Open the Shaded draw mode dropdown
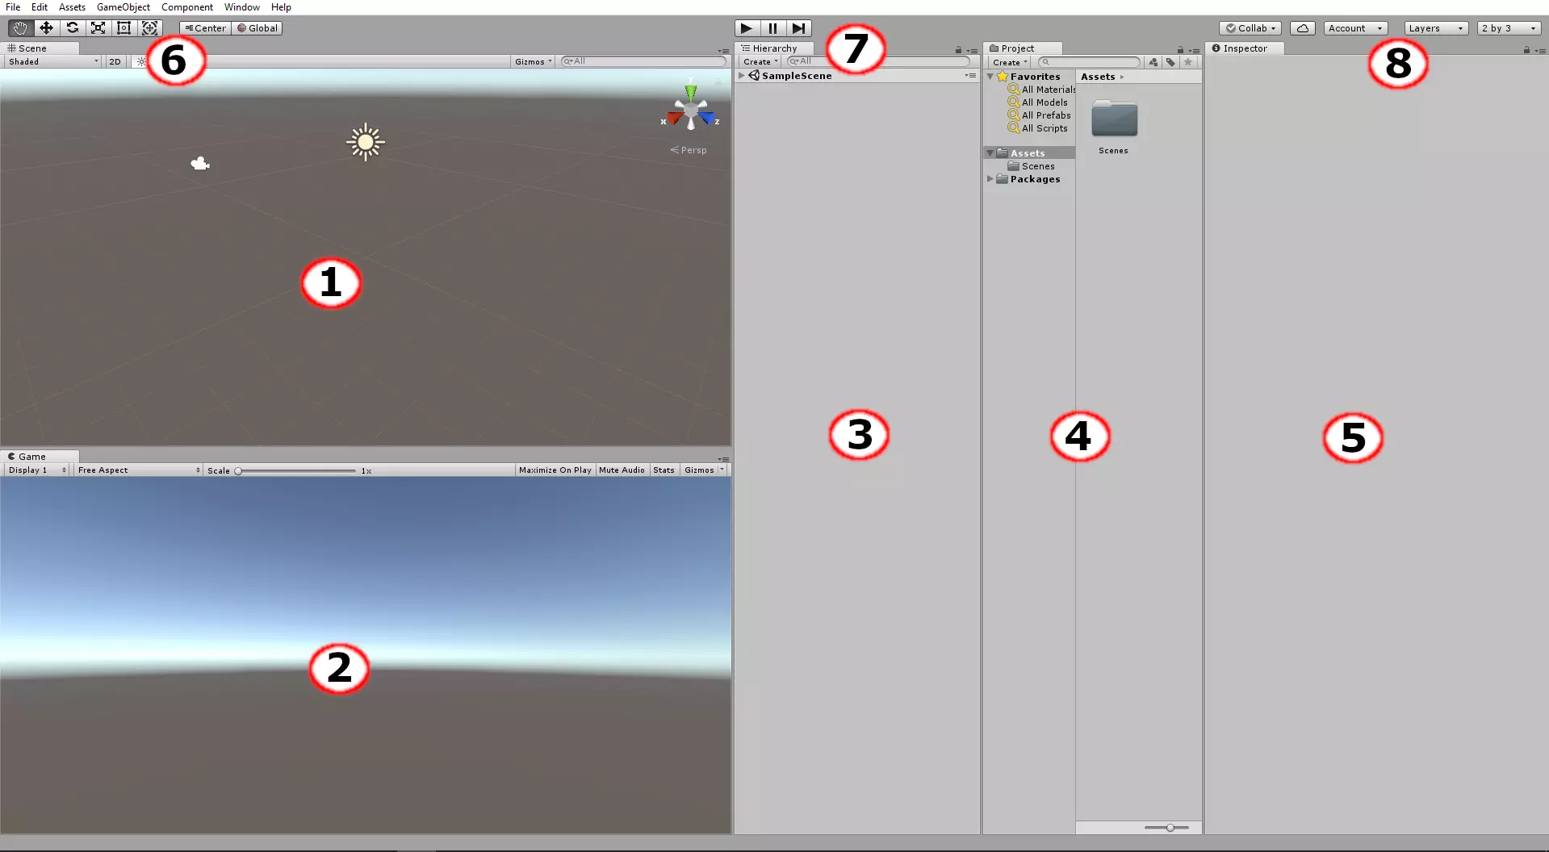Image resolution: width=1549 pixels, height=852 pixels. 53,61
